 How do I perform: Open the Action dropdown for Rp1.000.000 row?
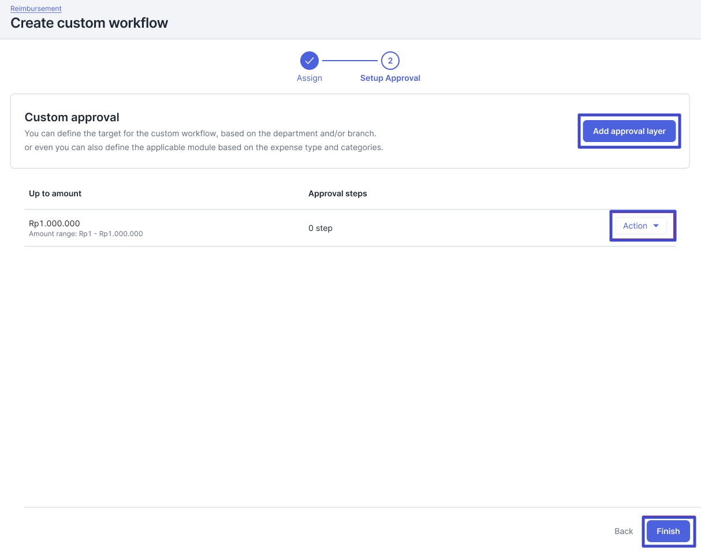[640, 226]
